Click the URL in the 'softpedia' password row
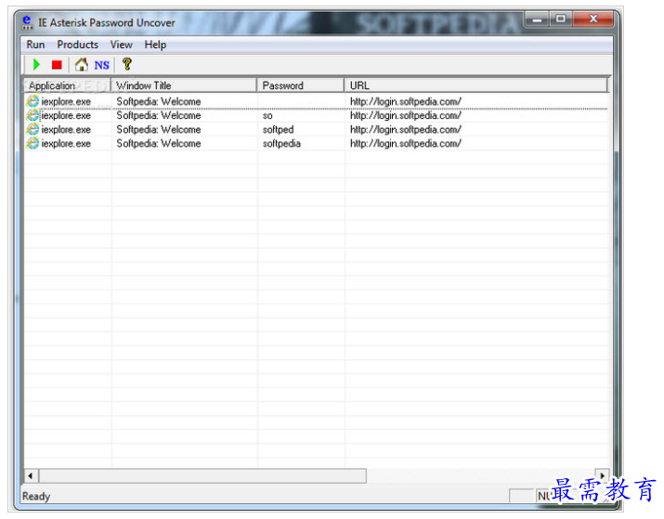The width and height of the screenshot is (664, 519). 405,144
